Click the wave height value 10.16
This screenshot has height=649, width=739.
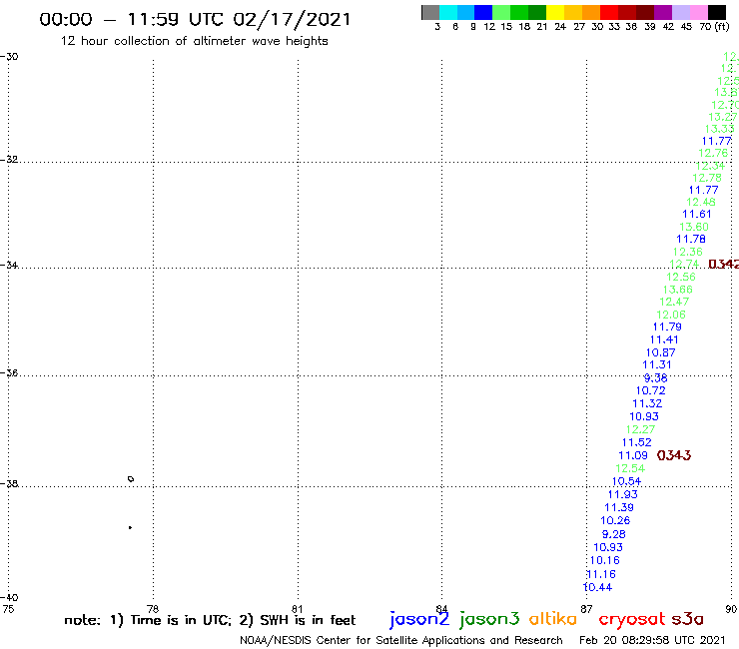pos(604,560)
